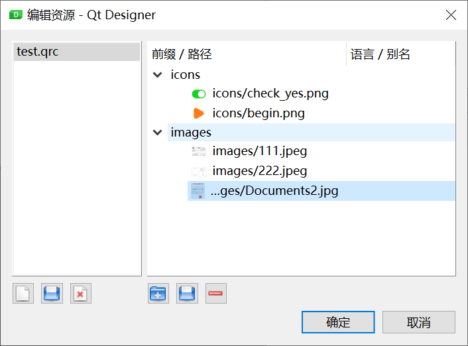
Task: Click Open Resource File icon below file list
Action: pos(52,294)
